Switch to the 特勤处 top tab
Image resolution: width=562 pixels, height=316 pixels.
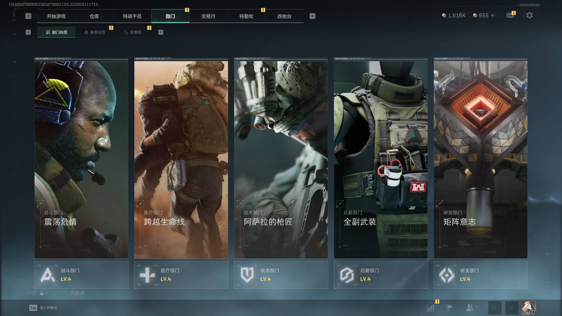point(246,16)
